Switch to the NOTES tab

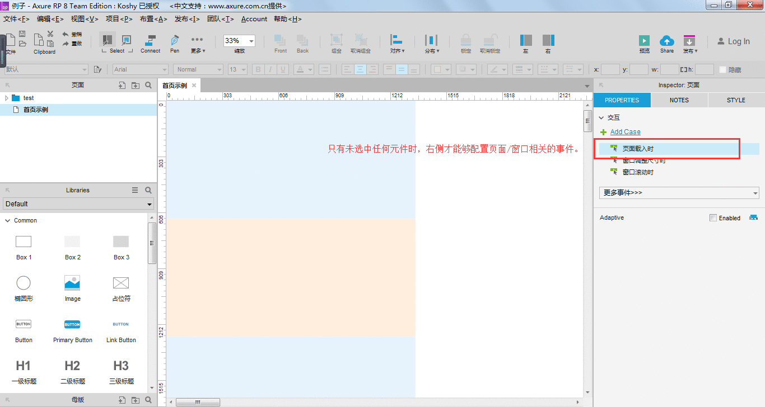(x=679, y=100)
